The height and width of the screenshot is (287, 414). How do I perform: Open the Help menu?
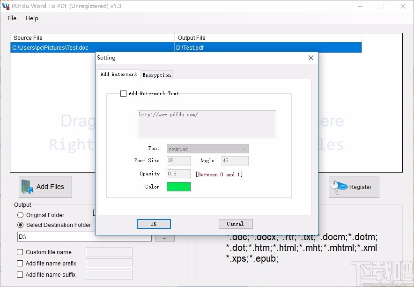tap(32, 18)
